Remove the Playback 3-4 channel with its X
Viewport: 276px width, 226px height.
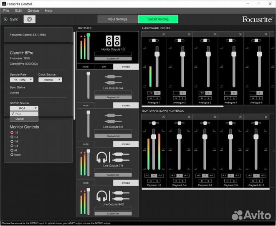(189, 117)
